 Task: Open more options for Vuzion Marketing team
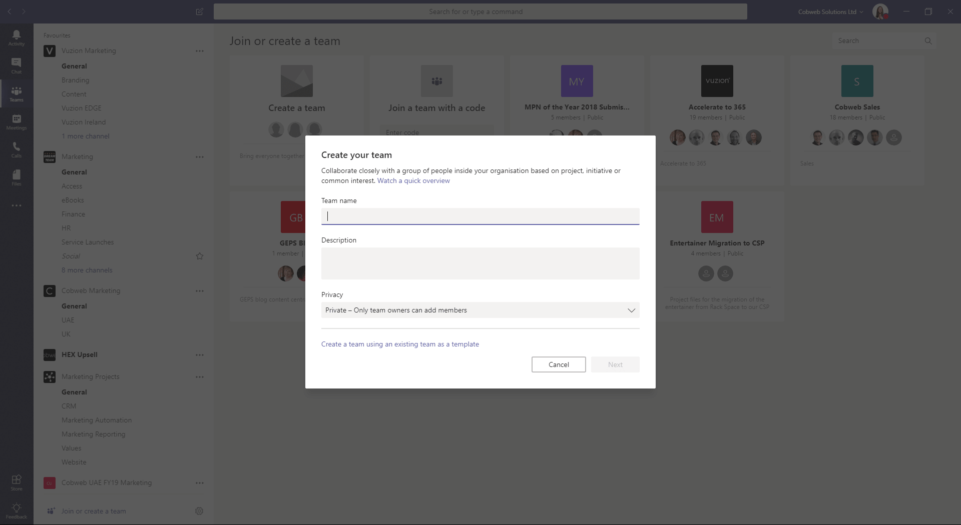coord(199,50)
